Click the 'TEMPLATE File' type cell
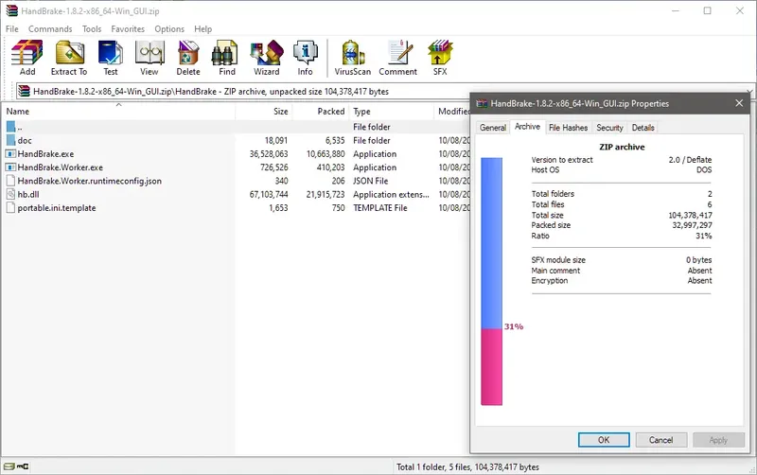 380,208
